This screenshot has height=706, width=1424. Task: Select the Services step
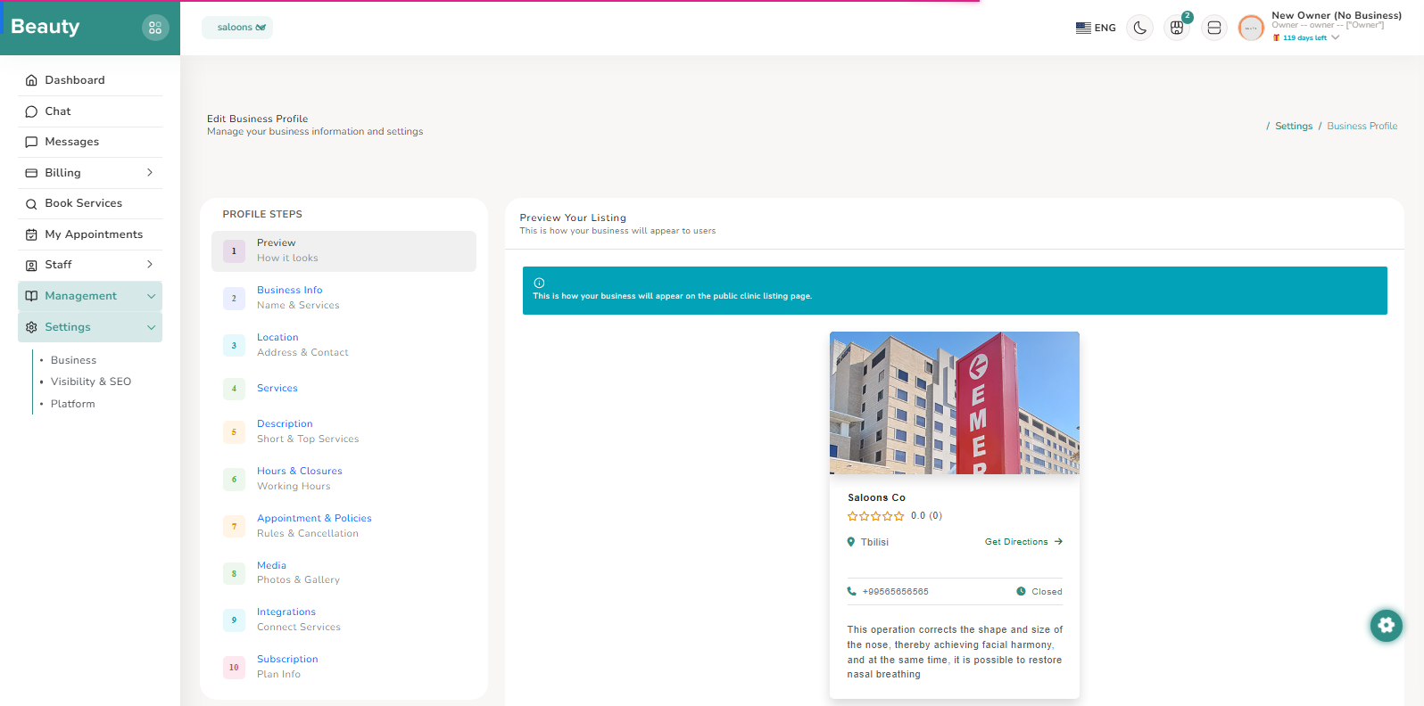(x=344, y=389)
